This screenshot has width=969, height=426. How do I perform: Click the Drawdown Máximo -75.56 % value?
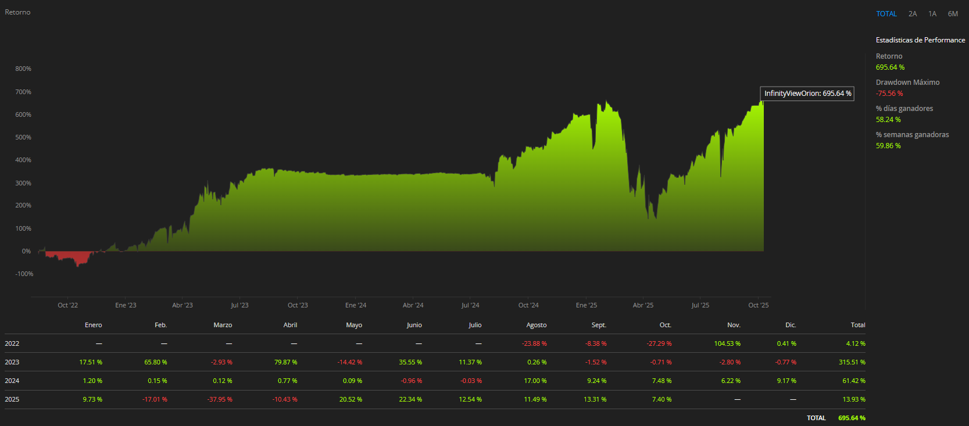click(x=889, y=94)
